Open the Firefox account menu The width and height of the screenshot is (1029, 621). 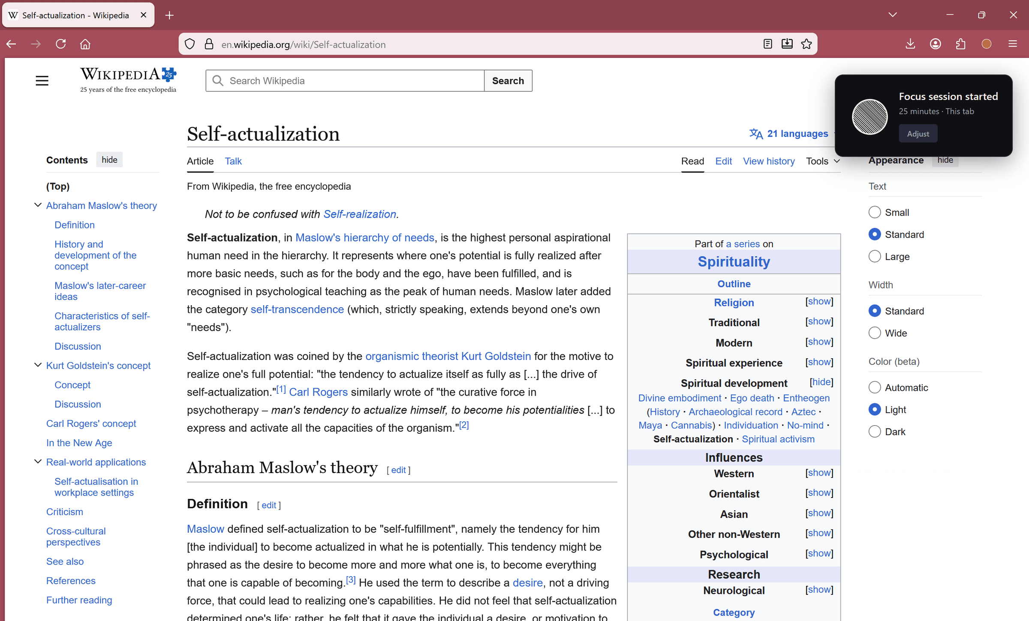935,44
